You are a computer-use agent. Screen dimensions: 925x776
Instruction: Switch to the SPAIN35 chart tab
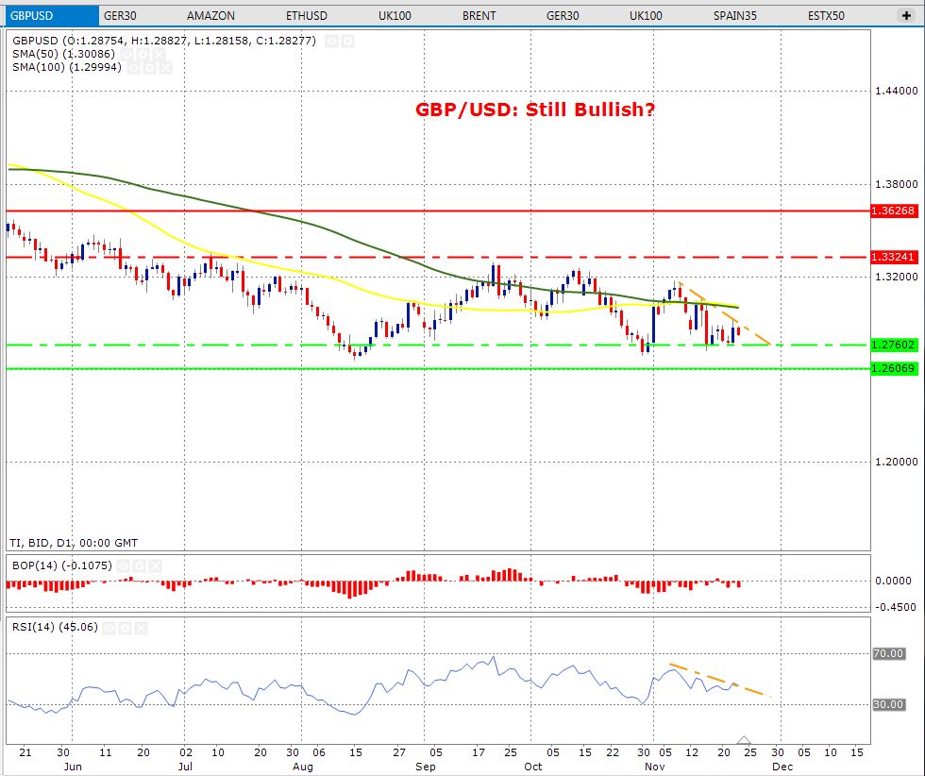(x=734, y=16)
